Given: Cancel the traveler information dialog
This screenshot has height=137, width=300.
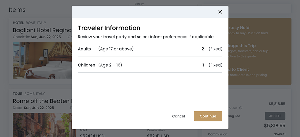Looking at the screenshot, I should pos(178,116).
